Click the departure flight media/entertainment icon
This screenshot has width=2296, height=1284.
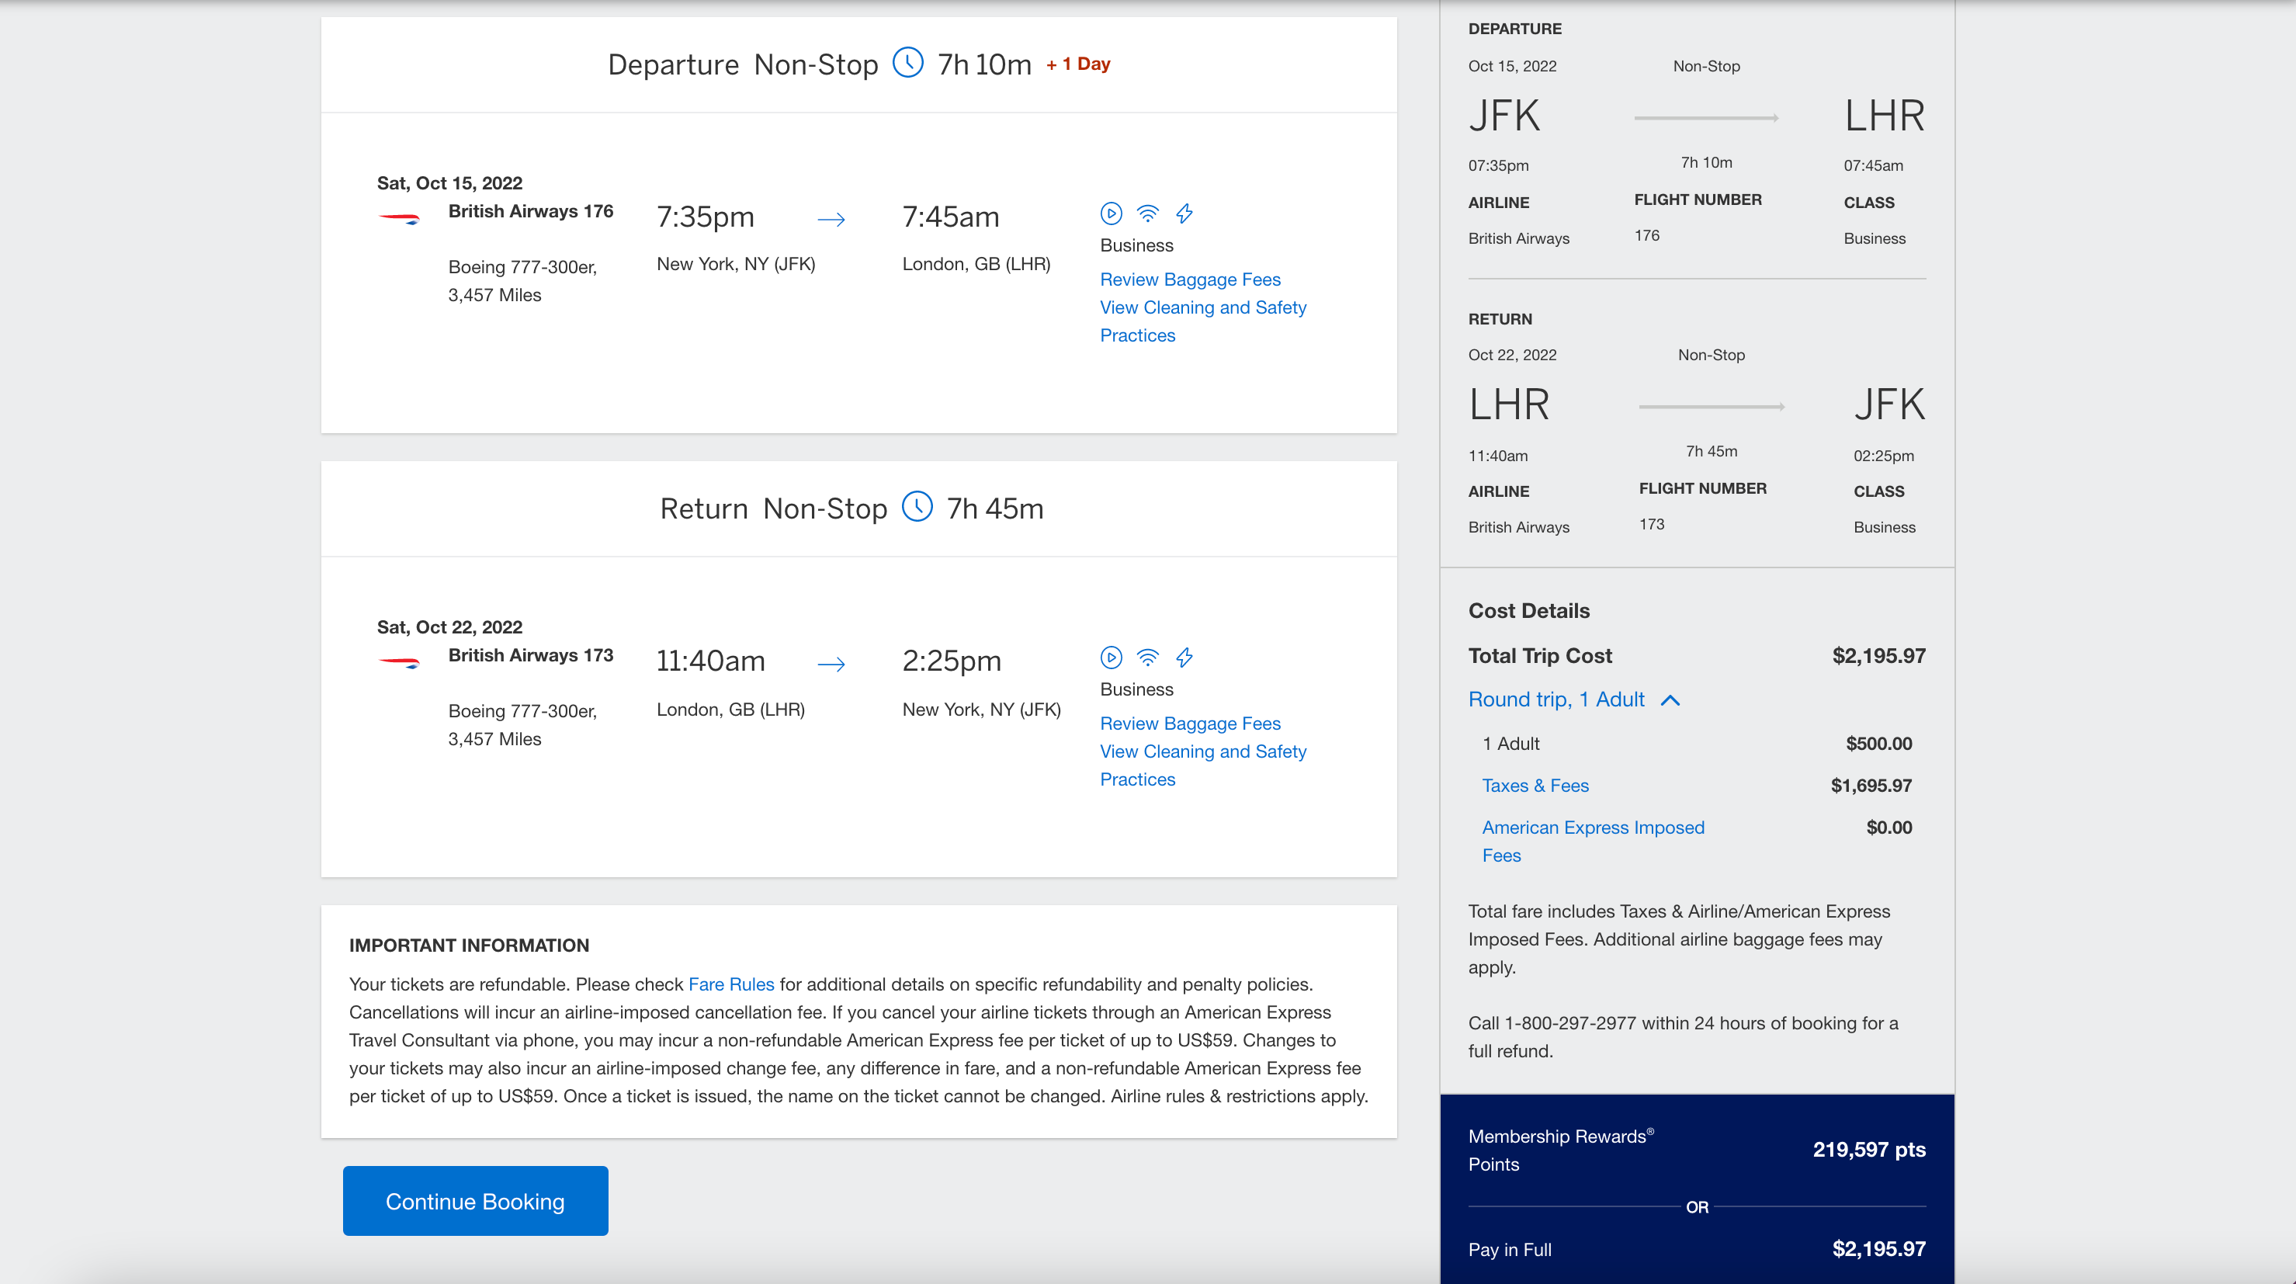1112,213
